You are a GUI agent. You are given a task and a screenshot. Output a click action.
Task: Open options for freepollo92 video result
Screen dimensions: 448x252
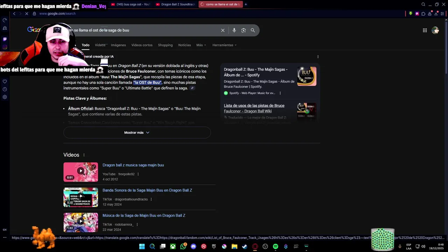coord(138,174)
